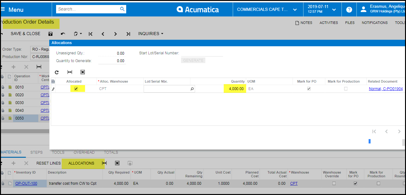Click the save disk icon in toolbar
This screenshot has width=406, height=195.
(50, 34)
